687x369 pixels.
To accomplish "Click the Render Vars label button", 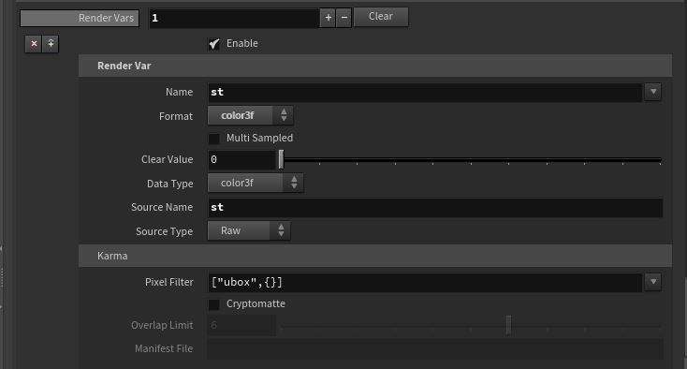I will tap(80, 18).
